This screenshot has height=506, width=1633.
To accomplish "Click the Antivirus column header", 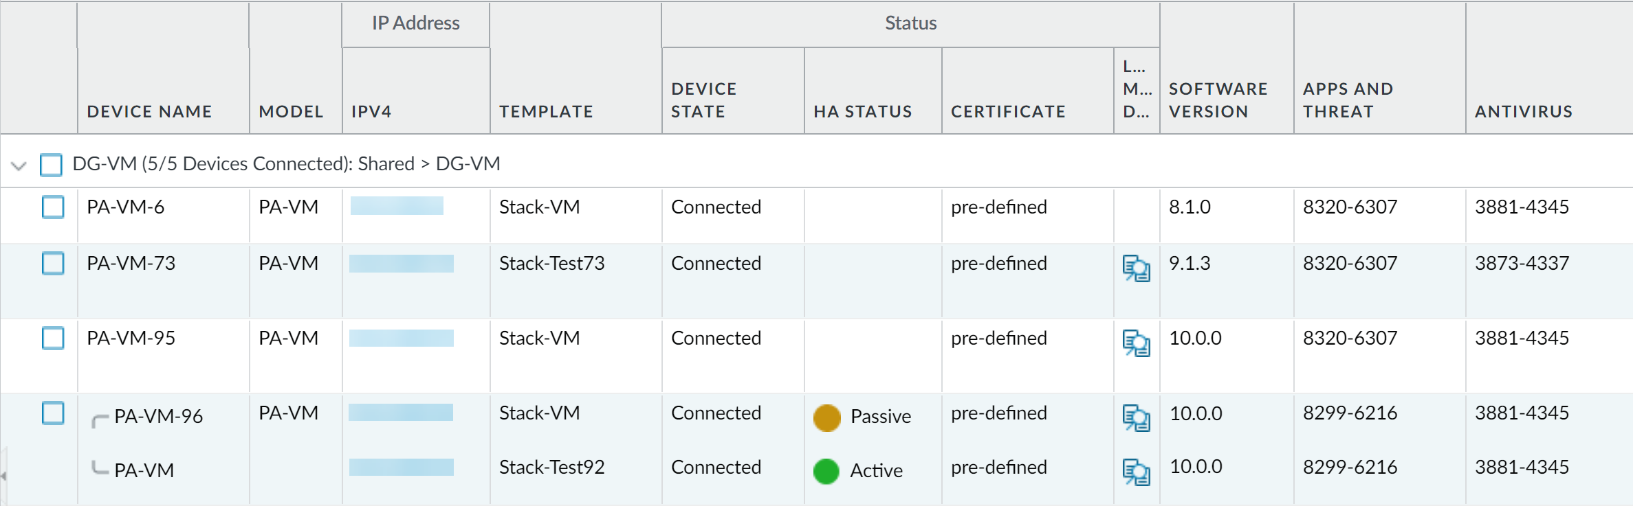I will pyautogui.click(x=1523, y=111).
